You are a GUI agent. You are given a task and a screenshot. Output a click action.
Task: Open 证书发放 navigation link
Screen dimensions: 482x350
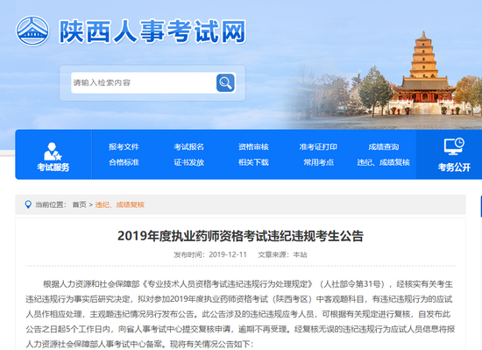[188, 162]
